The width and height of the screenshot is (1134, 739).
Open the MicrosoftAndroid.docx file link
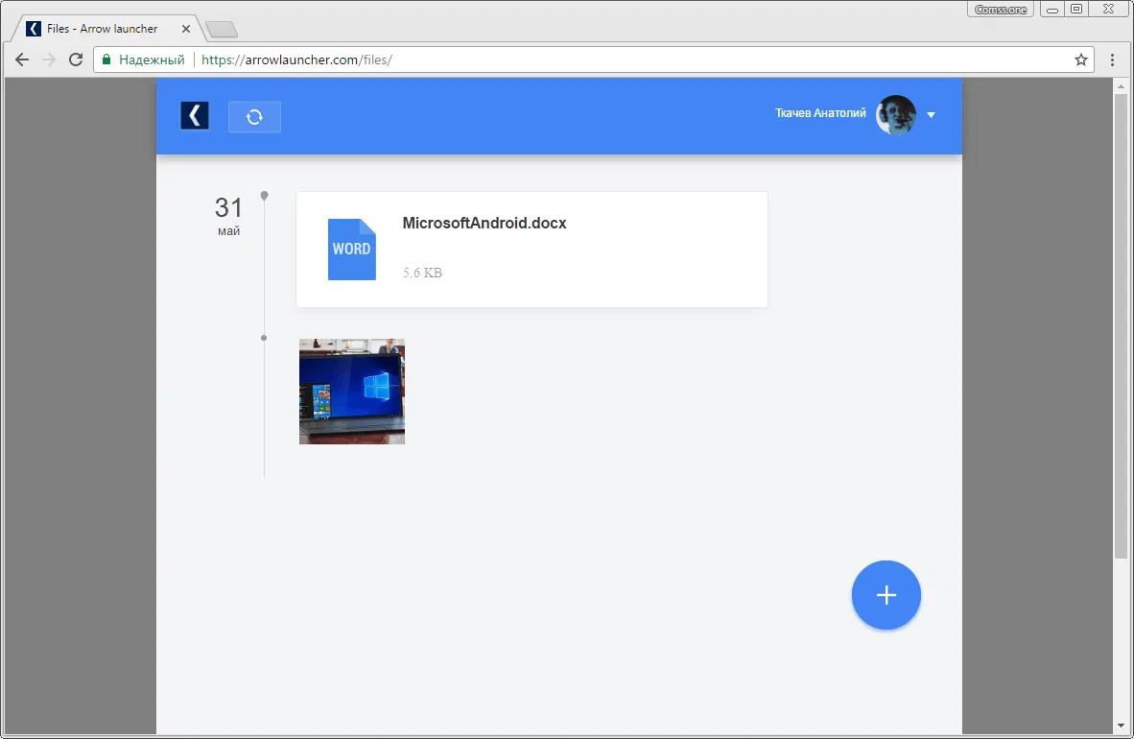tap(484, 223)
